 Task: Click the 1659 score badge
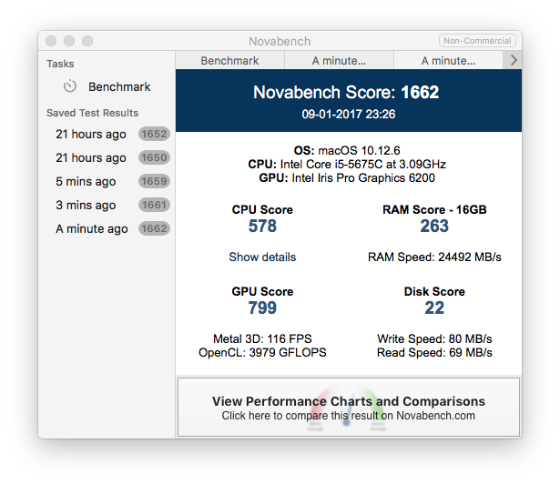(154, 181)
